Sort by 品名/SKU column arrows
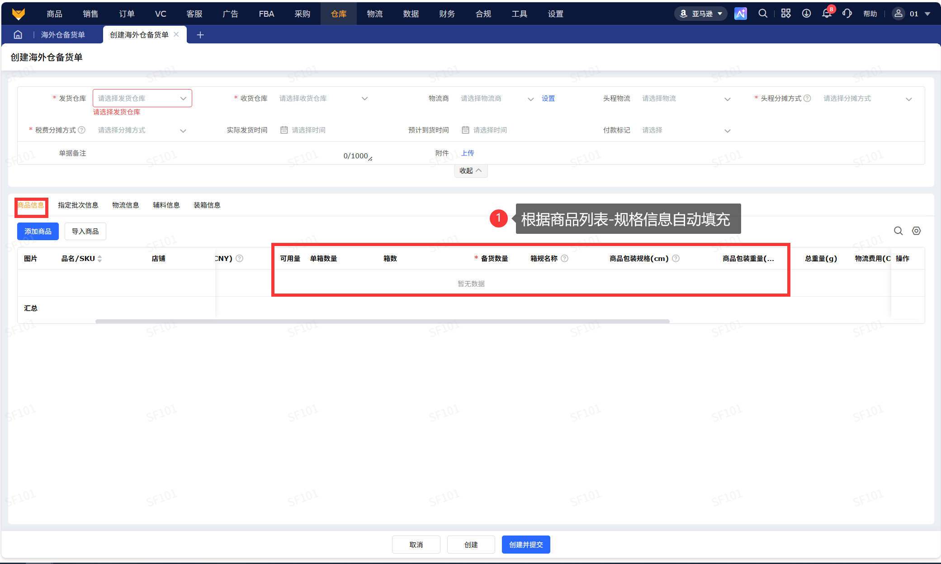Screen dimensions: 941x564 pos(100,259)
